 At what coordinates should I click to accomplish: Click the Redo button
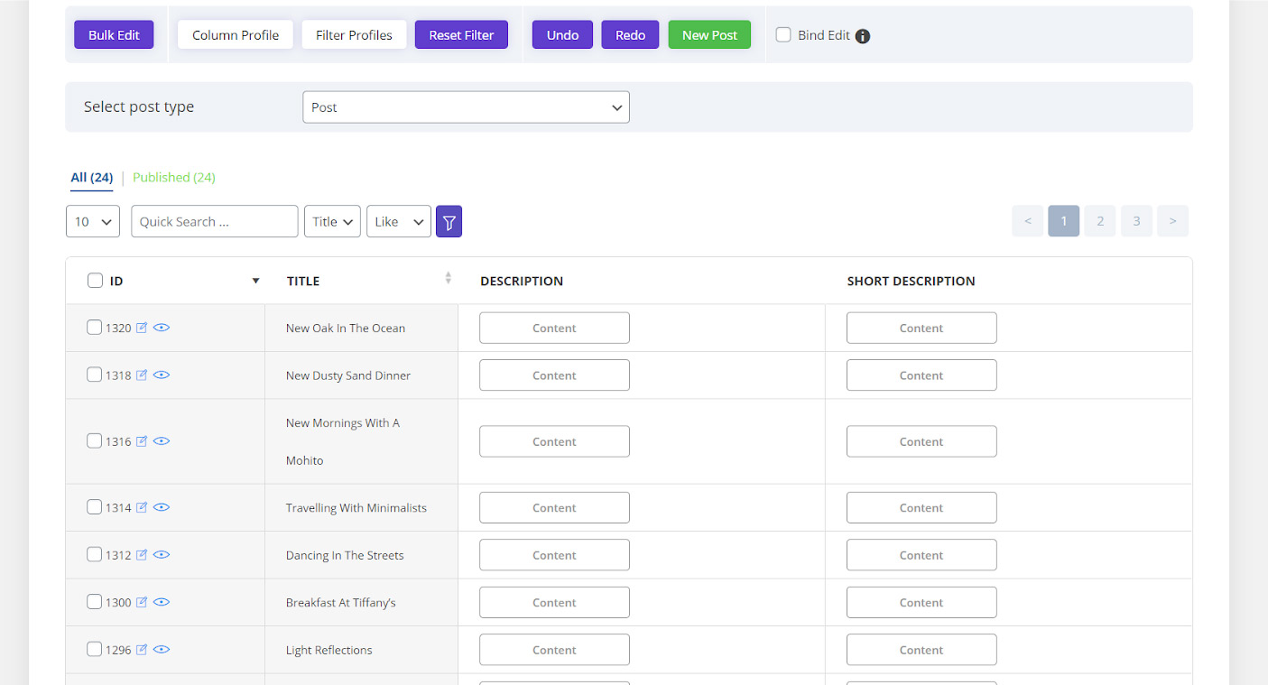tap(630, 34)
